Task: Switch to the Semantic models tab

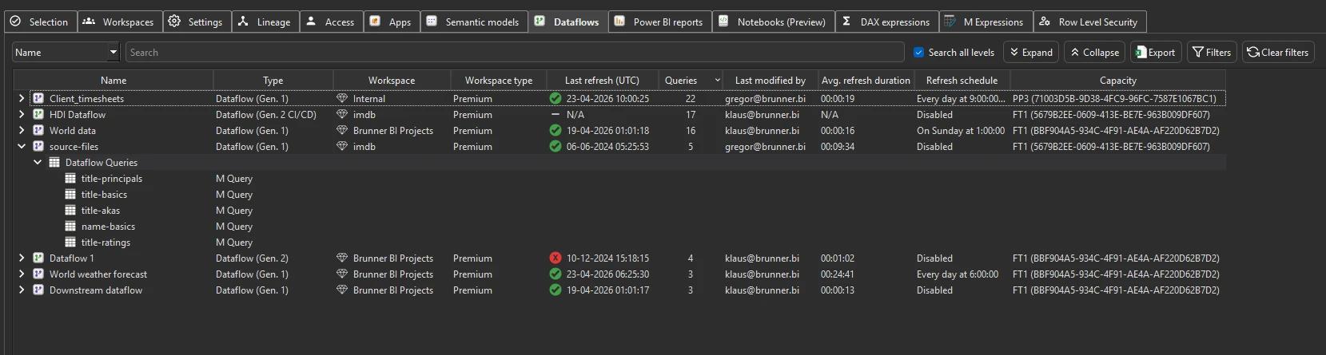Action: coord(474,22)
